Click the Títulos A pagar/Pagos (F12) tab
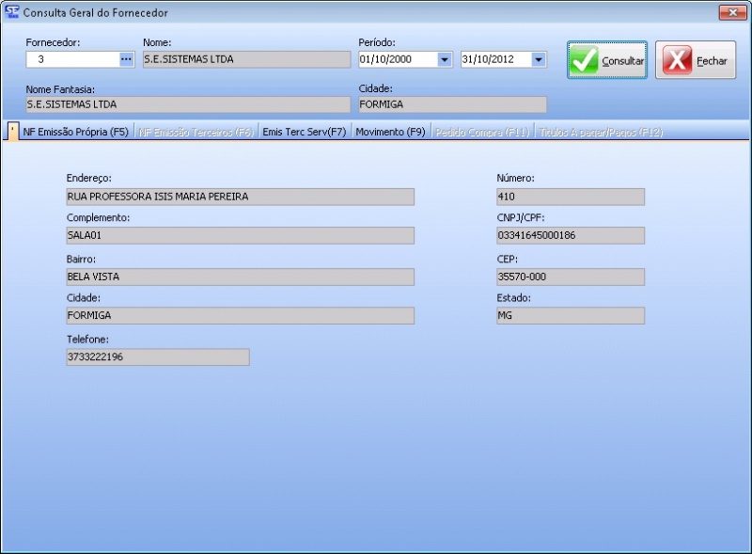Image resolution: width=752 pixels, height=554 pixels. [601, 133]
